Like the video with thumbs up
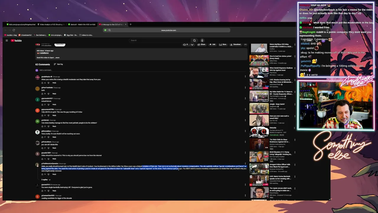 pos(185,44)
